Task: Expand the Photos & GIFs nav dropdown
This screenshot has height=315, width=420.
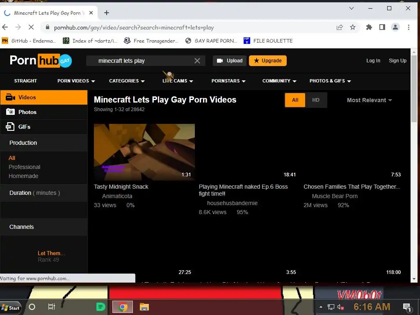Action: pyautogui.click(x=330, y=81)
